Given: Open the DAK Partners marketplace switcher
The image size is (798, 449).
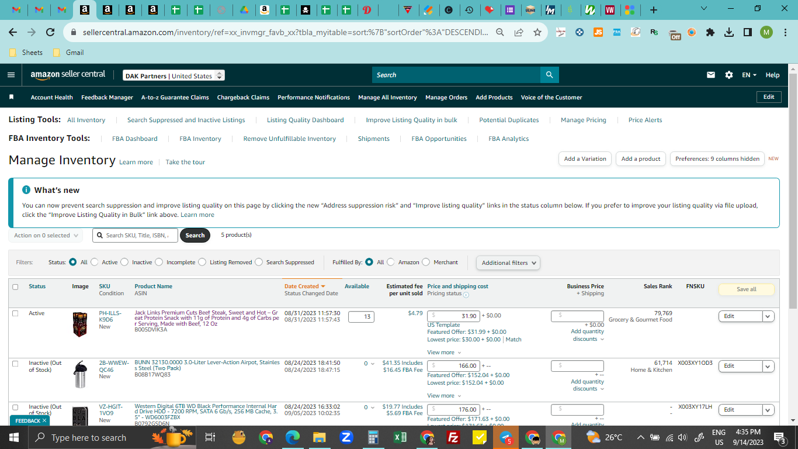Looking at the screenshot, I should pos(174,75).
